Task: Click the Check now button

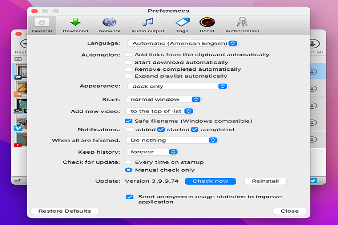Action: click(210, 181)
